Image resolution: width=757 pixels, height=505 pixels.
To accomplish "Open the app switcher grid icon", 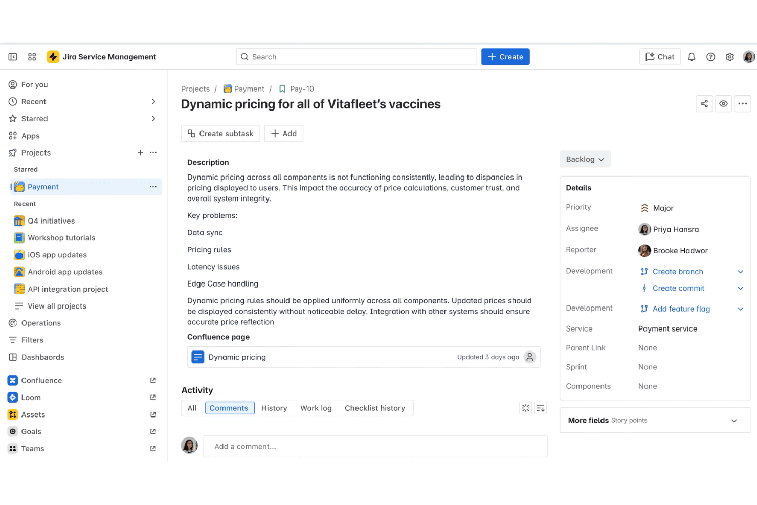I will 32,57.
